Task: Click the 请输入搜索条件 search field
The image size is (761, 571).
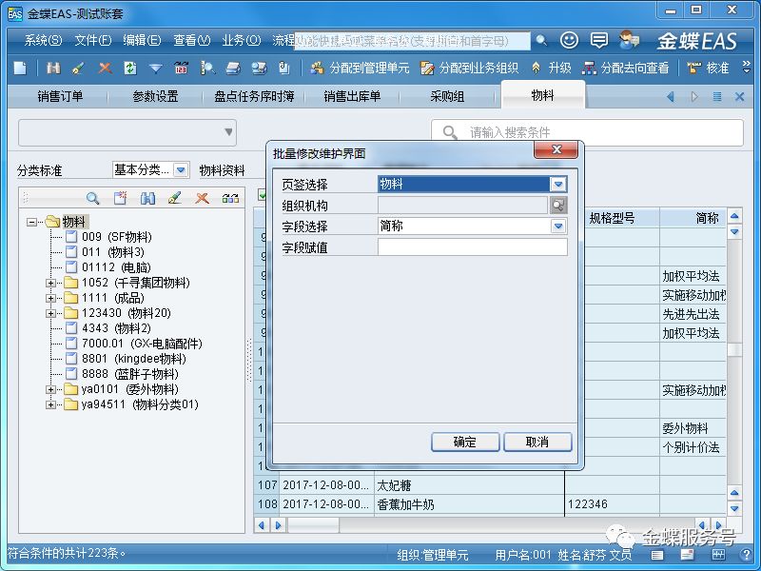Action: point(587,132)
